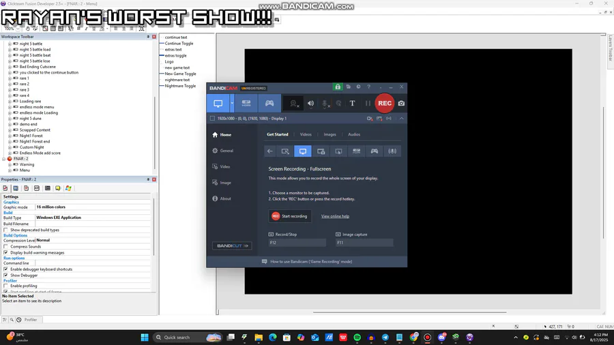Select around mouse recording mode icon
The height and width of the screenshot is (345, 614).
pyautogui.click(x=338, y=151)
